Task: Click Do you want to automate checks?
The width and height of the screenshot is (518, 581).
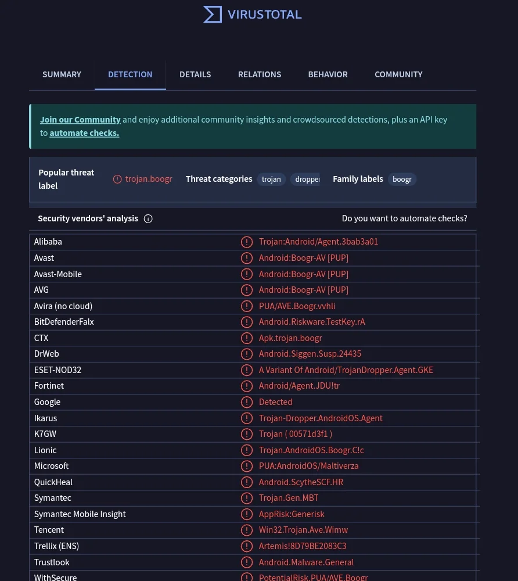Action: pos(404,218)
